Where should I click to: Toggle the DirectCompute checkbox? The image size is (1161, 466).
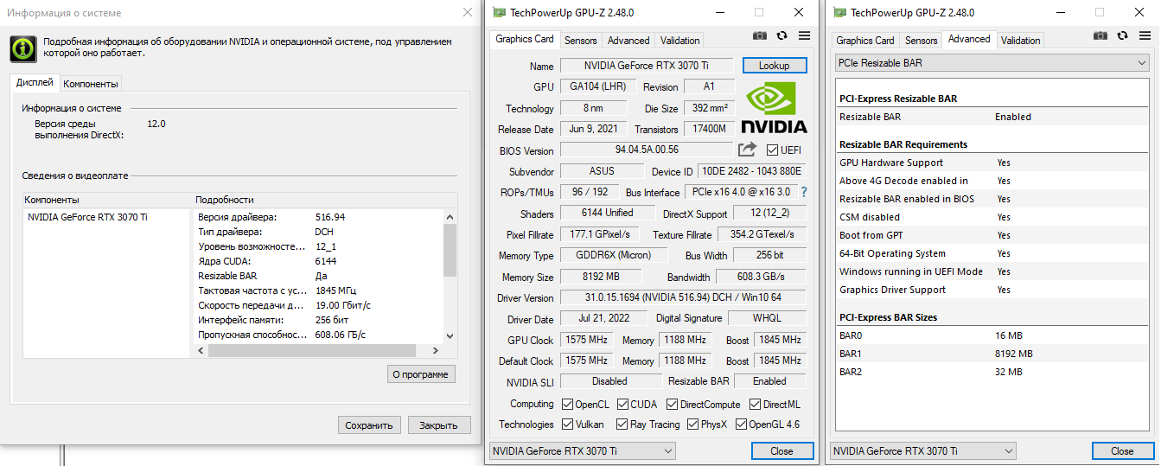(x=671, y=404)
